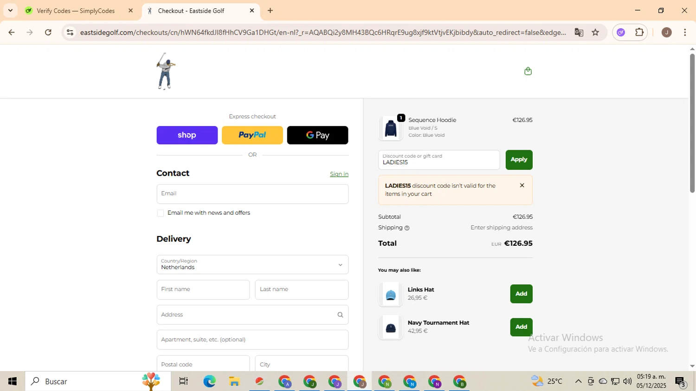The width and height of the screenshot is (696, 391).
Task: Click the shipping info question mark icon
Action: 407,228
